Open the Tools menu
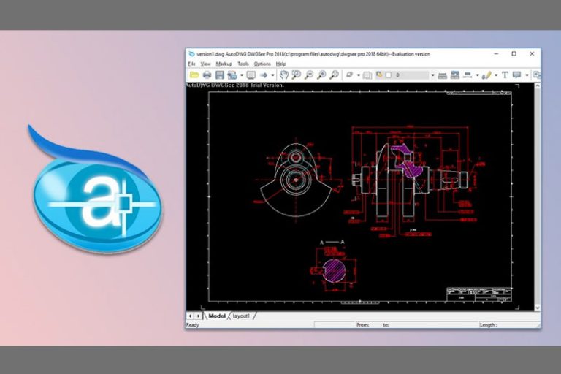 click(243, 64)
